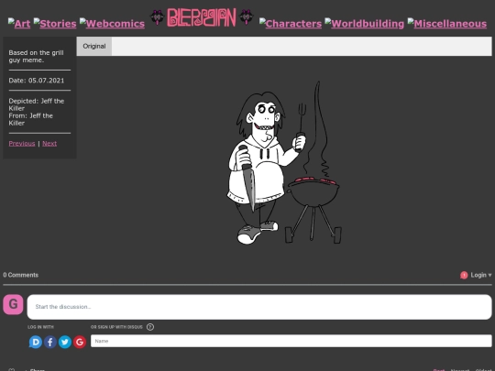Screen dimensions: 495x371
Task: Log in with Disqus icon
Action: click(x=36, y=342)
